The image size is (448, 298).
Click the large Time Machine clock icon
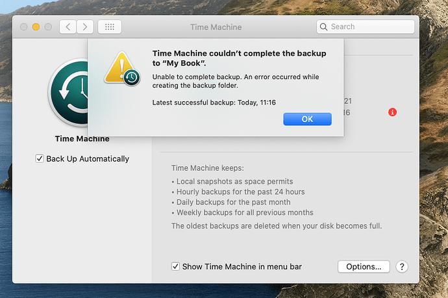click(68, 92)
